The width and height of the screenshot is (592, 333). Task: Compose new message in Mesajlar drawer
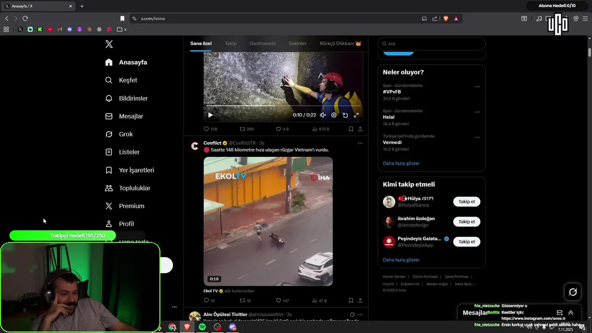pyautogui.click(x=560, y=313)
